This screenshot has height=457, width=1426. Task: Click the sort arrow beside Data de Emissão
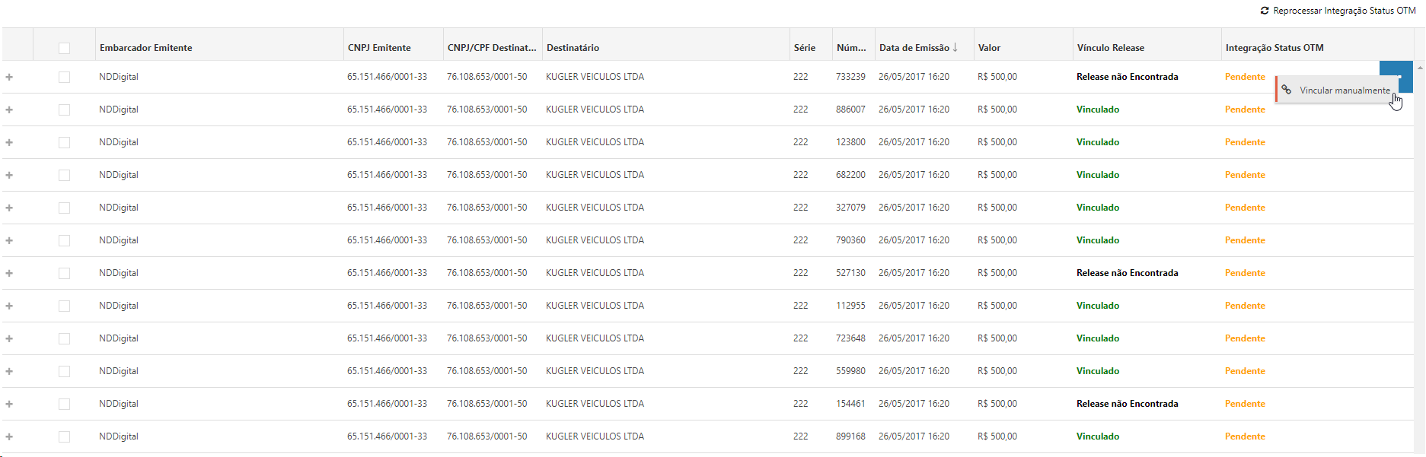(x=955, y=47)
